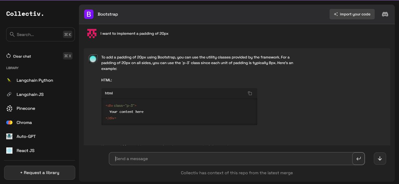Click the Bootstrap title in the header

point(108,14)
